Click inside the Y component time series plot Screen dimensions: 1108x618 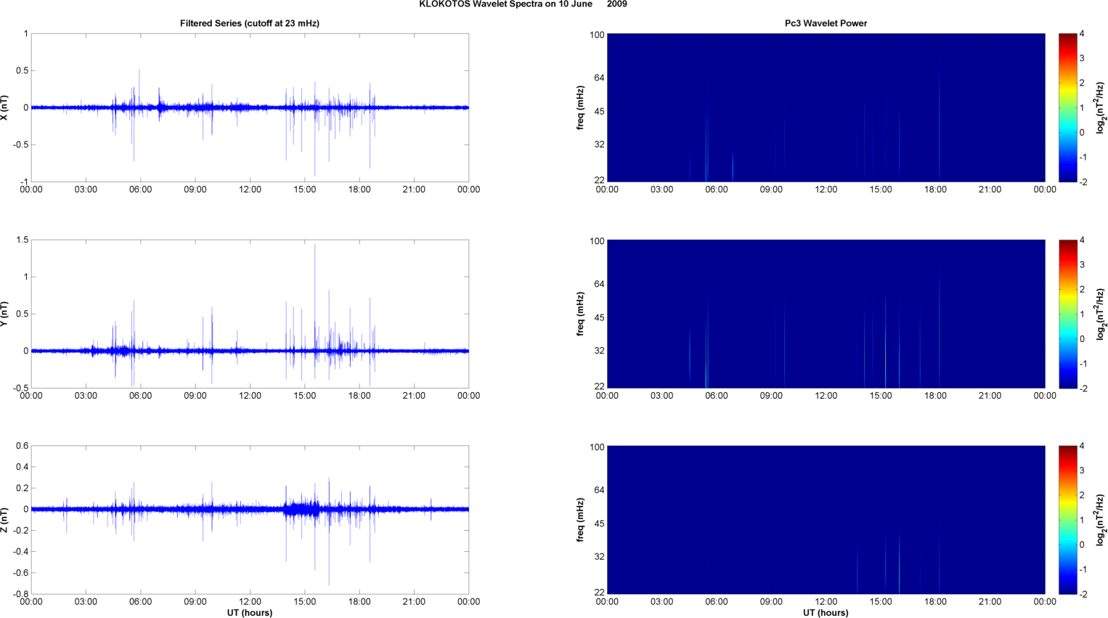(250, 314)
